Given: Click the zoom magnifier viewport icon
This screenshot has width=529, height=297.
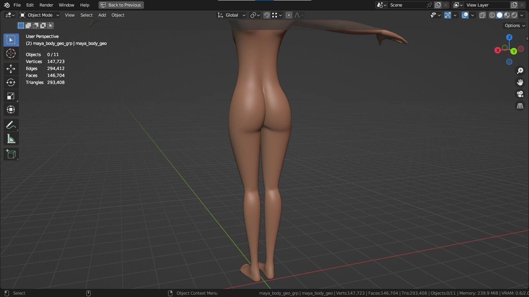Looking at the screenshot, I should [x=520, y=71].
